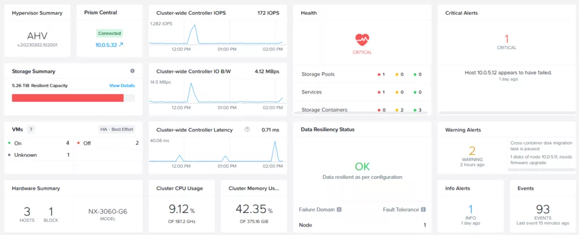Open the critical alert count 1

pyautogui.click(x=507, y=39)
